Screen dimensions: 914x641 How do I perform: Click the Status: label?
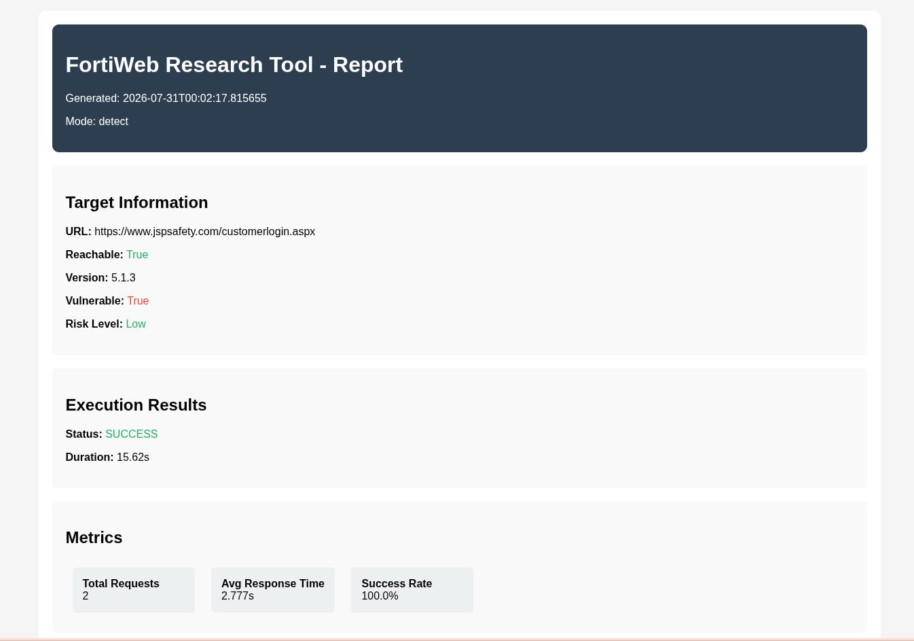pyautogui.click(x=84, y=434)
